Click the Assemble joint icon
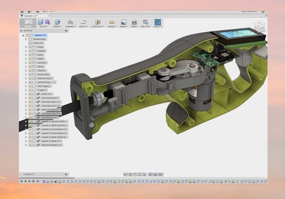Image resolution: width=286 pixels, height=199 pixels. coord(71,22)
